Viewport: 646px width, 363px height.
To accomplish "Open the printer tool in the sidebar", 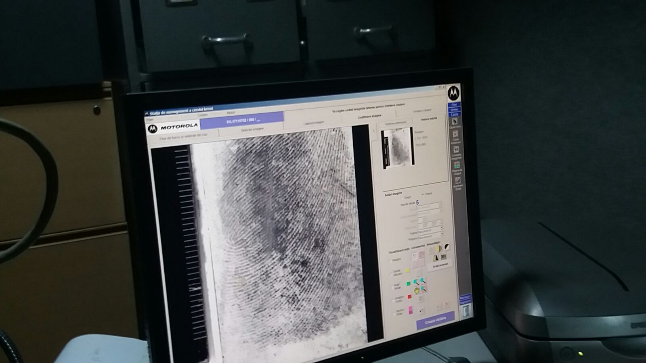I will tap(458, 180).
